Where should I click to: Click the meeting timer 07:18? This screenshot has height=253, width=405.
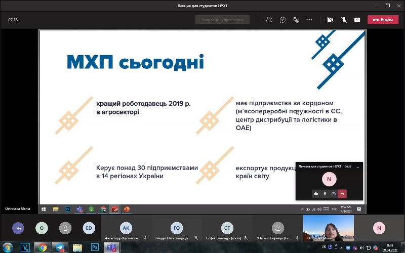point(13,20)
